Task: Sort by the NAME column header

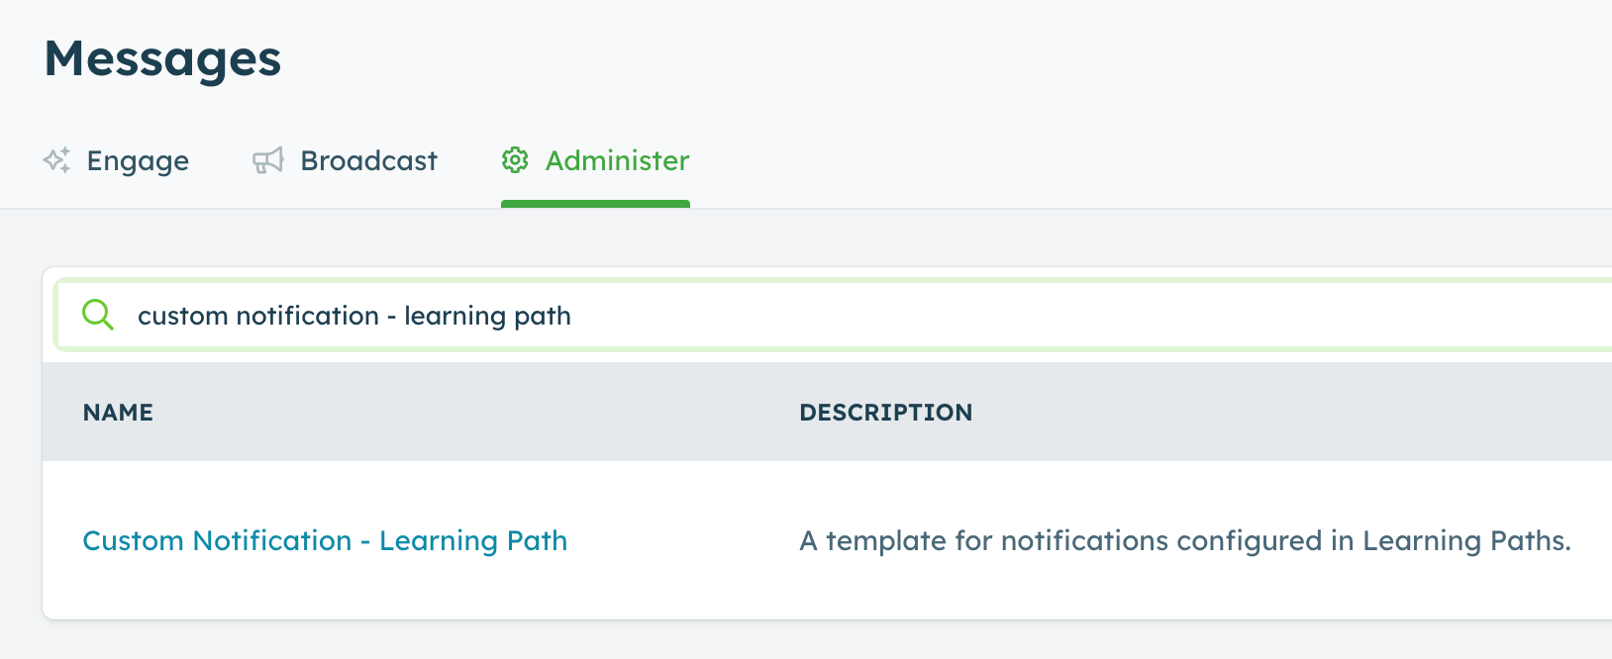Action: (118, 413)
